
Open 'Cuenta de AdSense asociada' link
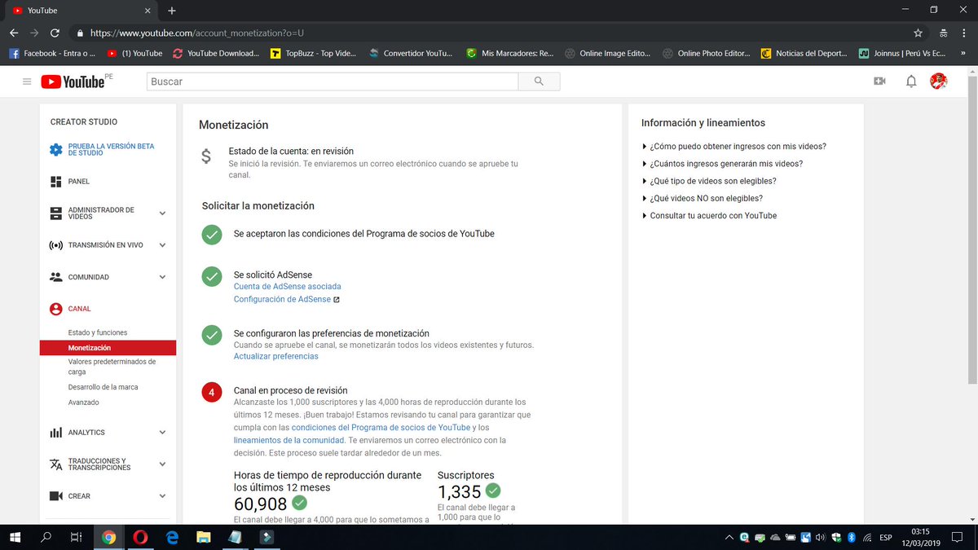point(287,287)
